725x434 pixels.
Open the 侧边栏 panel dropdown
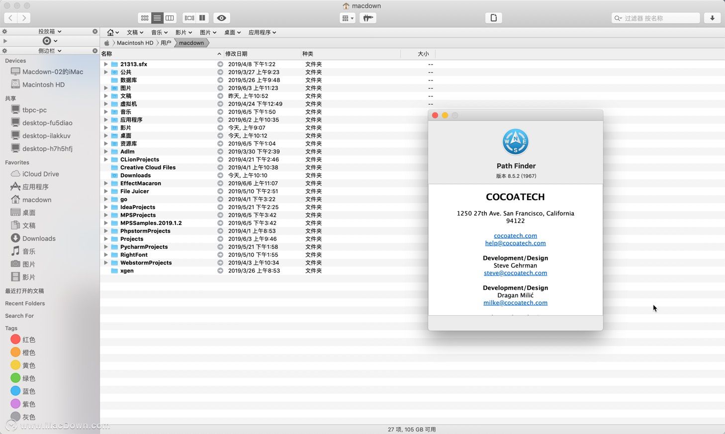[50, 51]
